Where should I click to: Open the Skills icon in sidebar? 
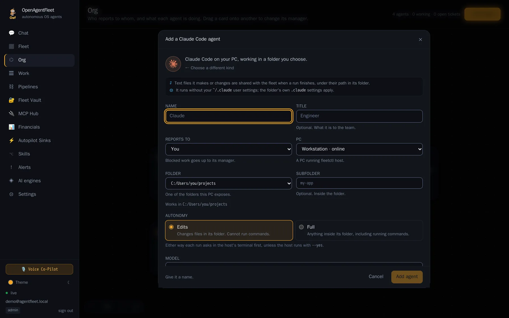coord(11,154)
